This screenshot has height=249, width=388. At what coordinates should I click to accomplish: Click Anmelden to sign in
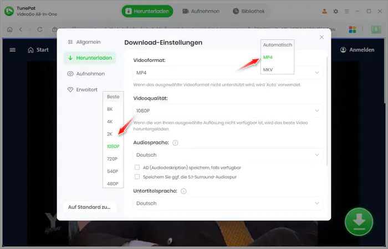pyautogui.click(x=358, y=50)
